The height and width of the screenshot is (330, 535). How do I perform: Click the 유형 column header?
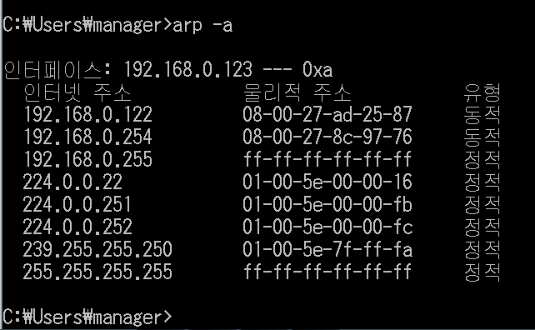(x=482, y=92)
